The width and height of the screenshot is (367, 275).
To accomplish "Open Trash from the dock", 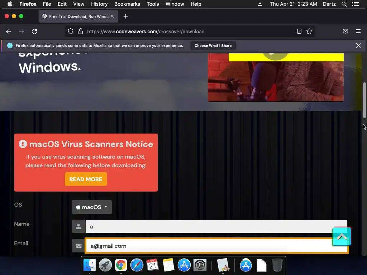I will 277,265.
